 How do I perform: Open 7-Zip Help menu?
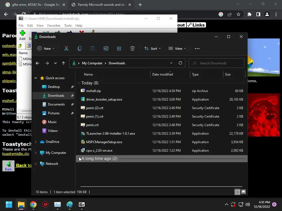click(x=79, y=26)
